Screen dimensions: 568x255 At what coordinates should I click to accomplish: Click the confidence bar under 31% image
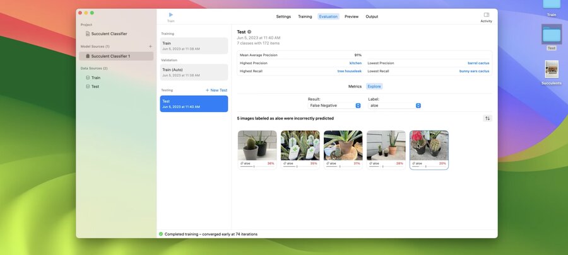(343, 166)
